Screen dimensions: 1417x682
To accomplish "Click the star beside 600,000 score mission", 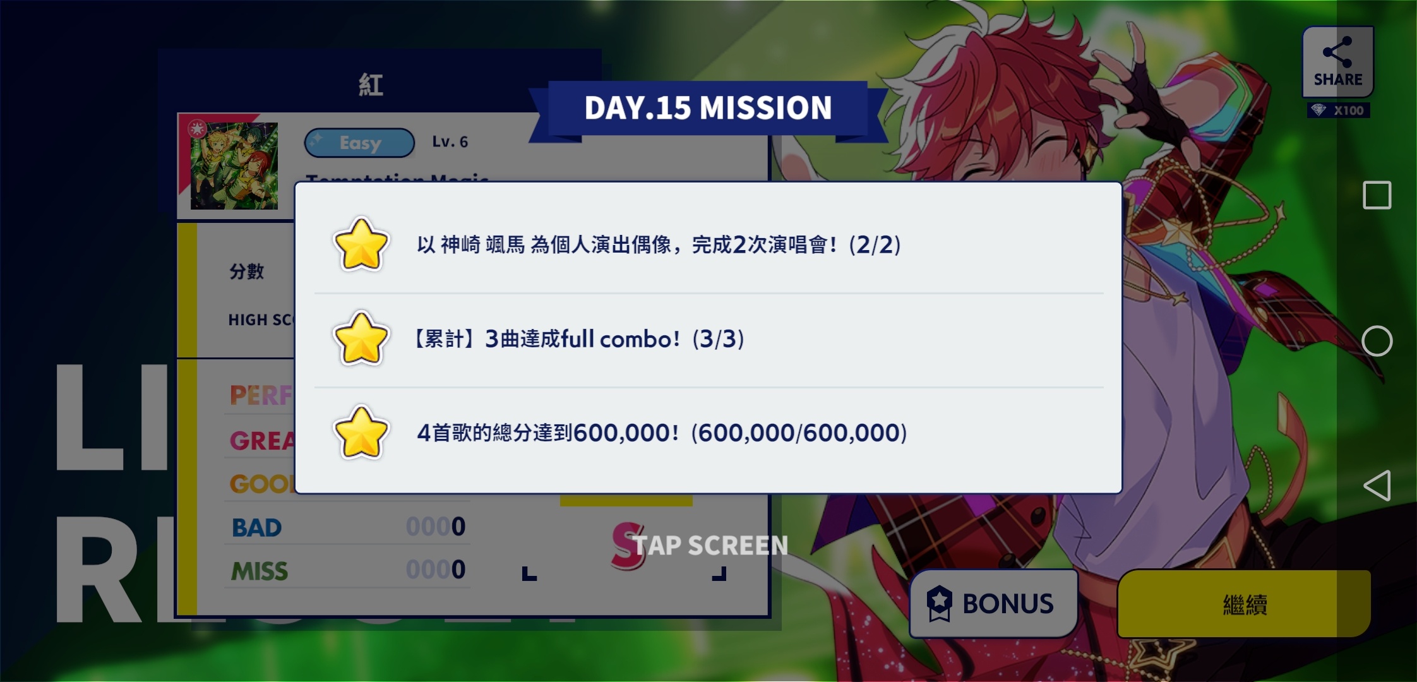I will 361,433.
